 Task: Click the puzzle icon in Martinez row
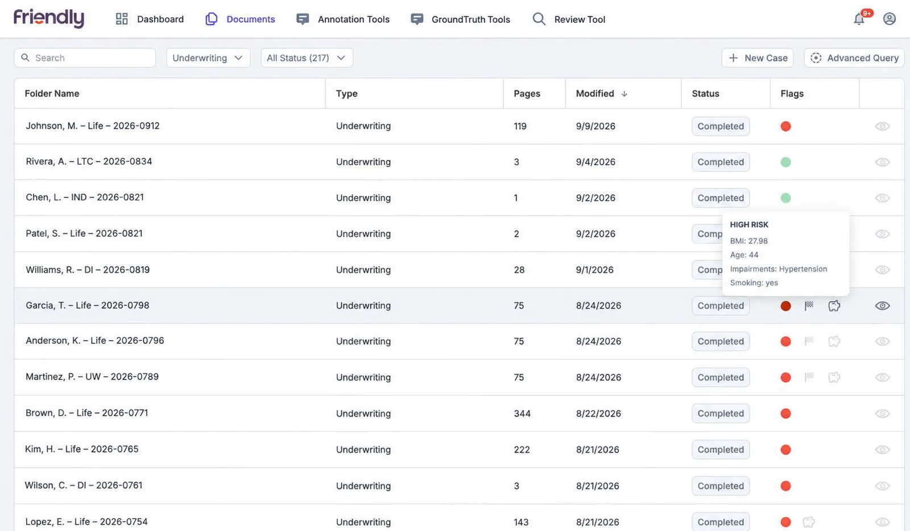pyautogui.click(x=834, y=377)
